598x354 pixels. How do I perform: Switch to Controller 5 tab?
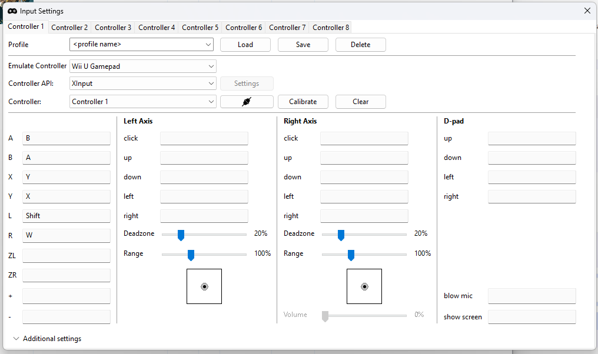coord(200,28)
